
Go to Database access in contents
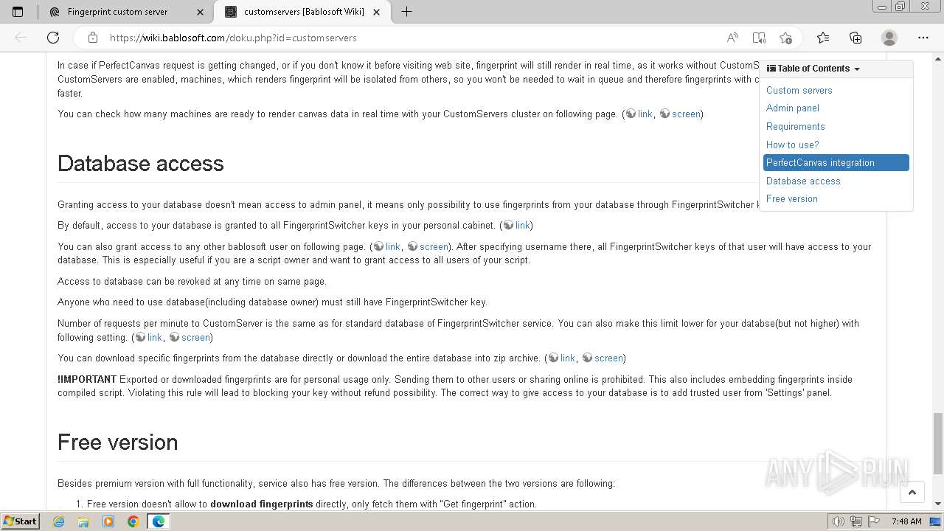(x=803, y=181)
